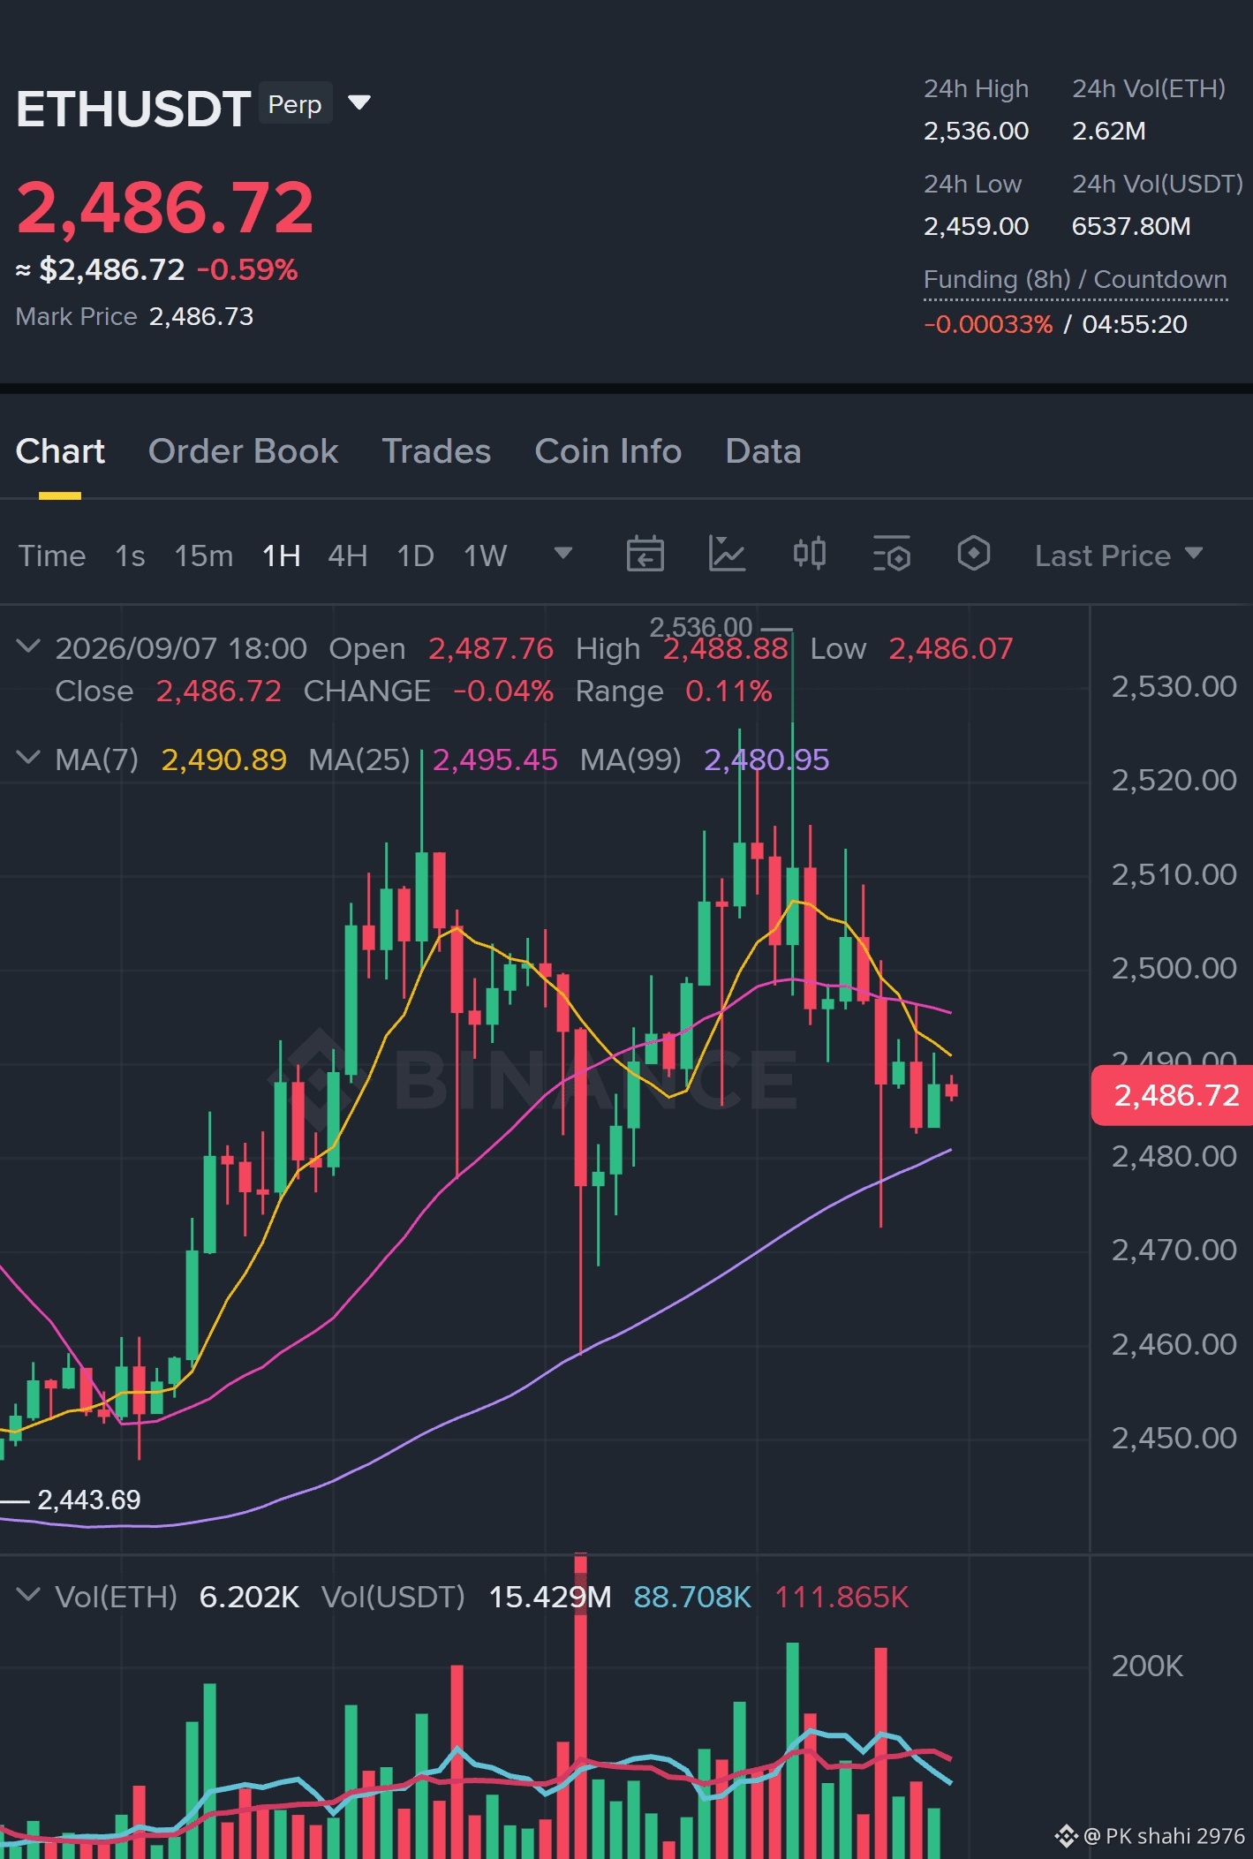Switch to the Coin Info tab
This screenshot has width=1253, height=1859.
click(x=608, y=451)
